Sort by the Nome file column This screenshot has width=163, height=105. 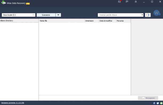62,21
